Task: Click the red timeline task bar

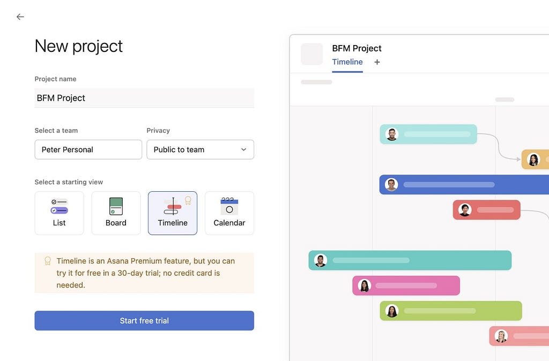Action: click(x=487, y=210)
